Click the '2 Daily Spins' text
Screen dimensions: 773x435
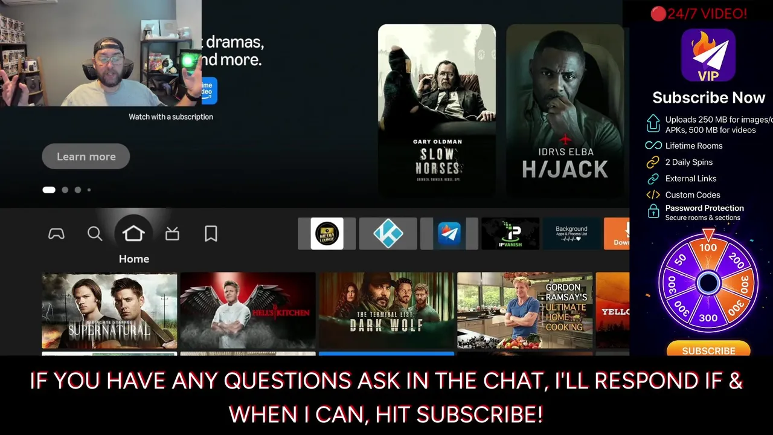689,162
